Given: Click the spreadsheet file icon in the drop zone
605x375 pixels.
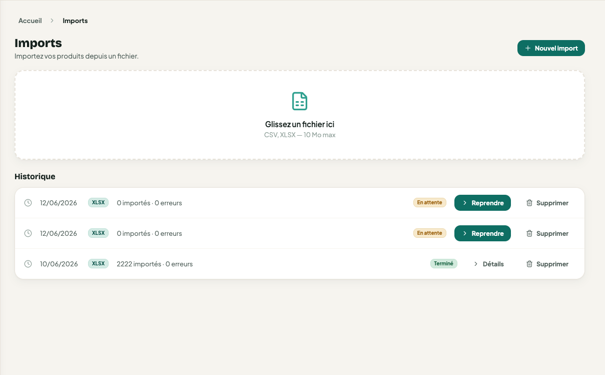Looking at the screenshot, I should click(300, 101).
